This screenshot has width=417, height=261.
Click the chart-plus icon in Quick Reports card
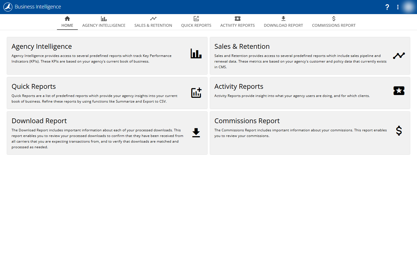tap(196, 93)
